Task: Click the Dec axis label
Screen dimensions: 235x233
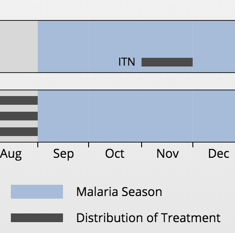Action: click(x=218, y=154)
